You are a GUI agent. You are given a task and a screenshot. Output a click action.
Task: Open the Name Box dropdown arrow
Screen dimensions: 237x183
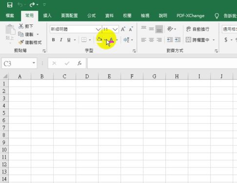[x=34, y=63]
